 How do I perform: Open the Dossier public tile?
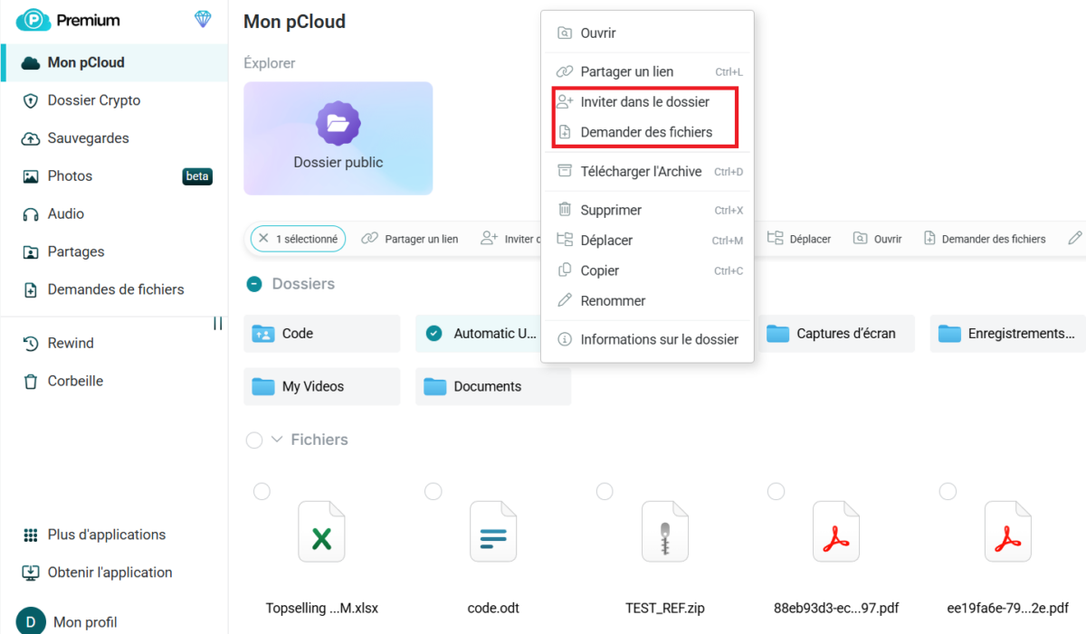[338, 137]
